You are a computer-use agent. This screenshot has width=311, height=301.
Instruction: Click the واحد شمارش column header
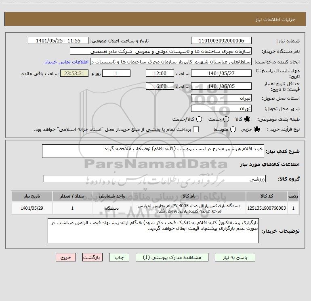112,196
